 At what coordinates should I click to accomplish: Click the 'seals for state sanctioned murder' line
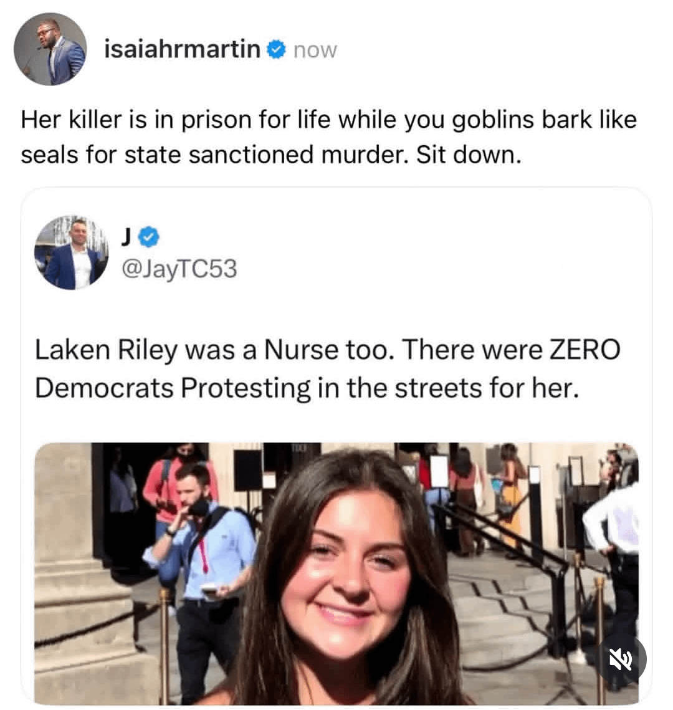(270, 155)
